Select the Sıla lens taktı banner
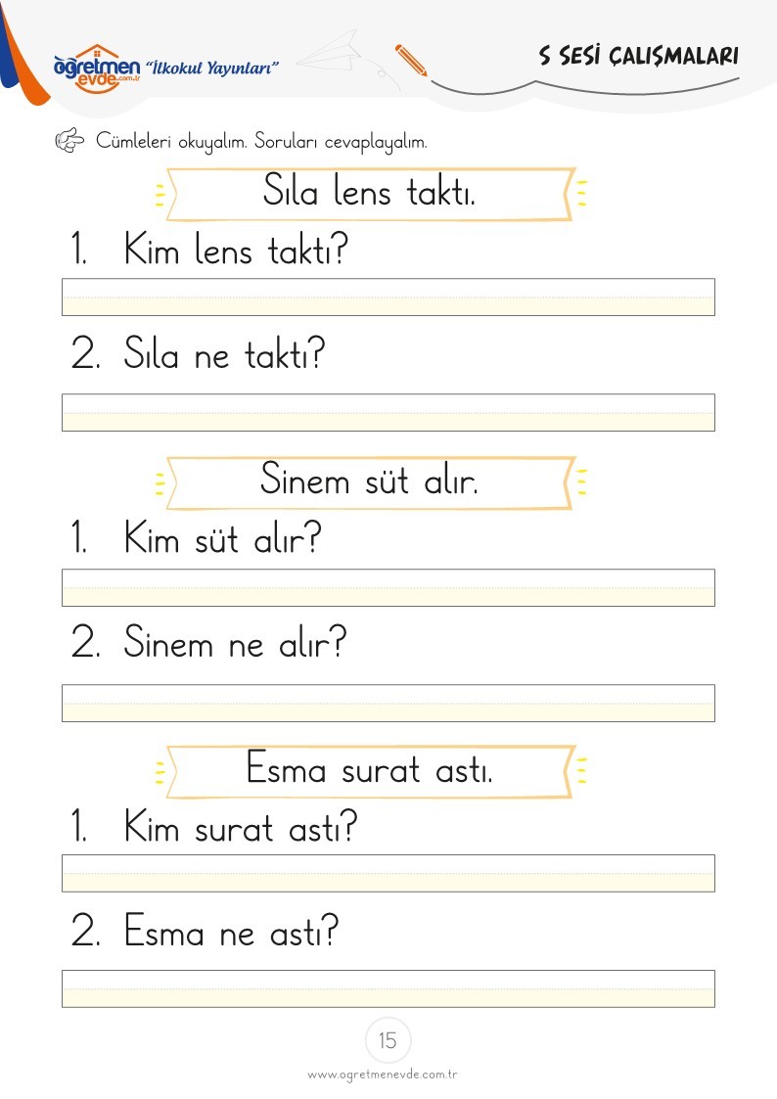The height and width of the screenshot is (1099, 777). 370,194
